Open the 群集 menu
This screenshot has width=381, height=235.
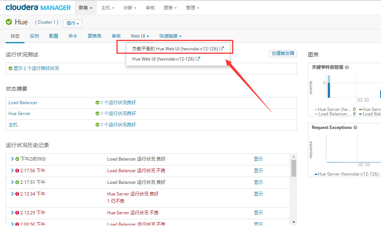86,7
